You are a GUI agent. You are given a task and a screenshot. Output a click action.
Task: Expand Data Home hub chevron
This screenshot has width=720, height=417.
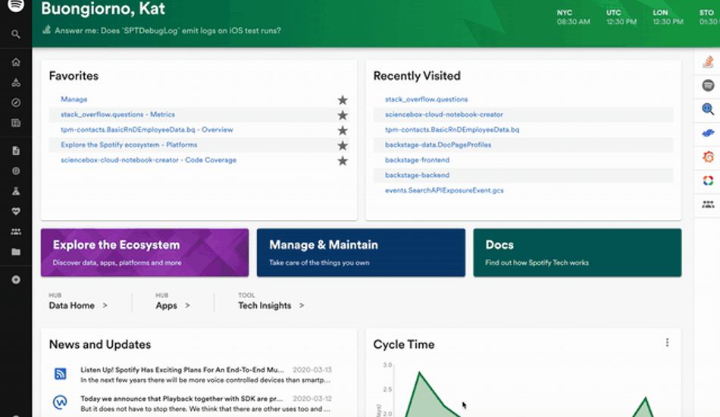coord(105,305)
